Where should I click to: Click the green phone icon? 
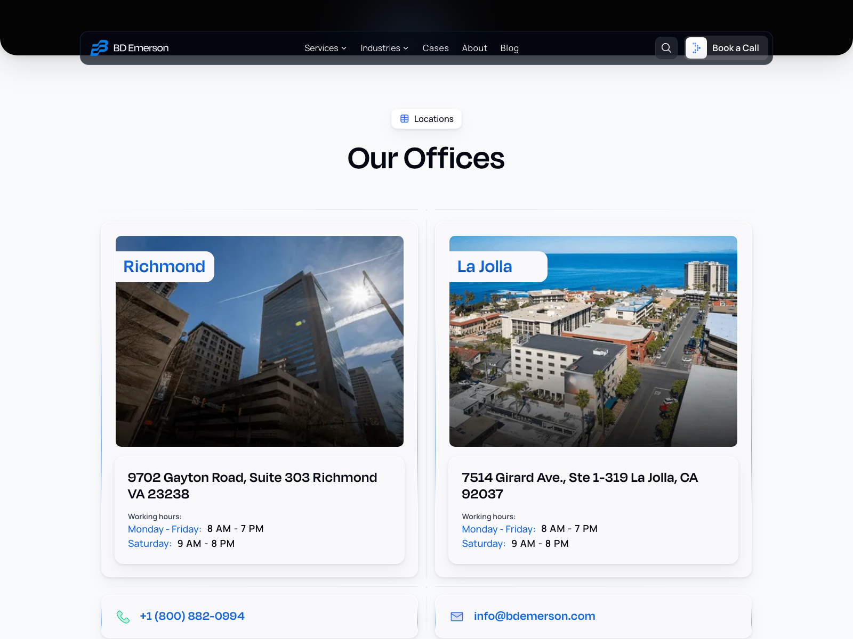point(123,617)
